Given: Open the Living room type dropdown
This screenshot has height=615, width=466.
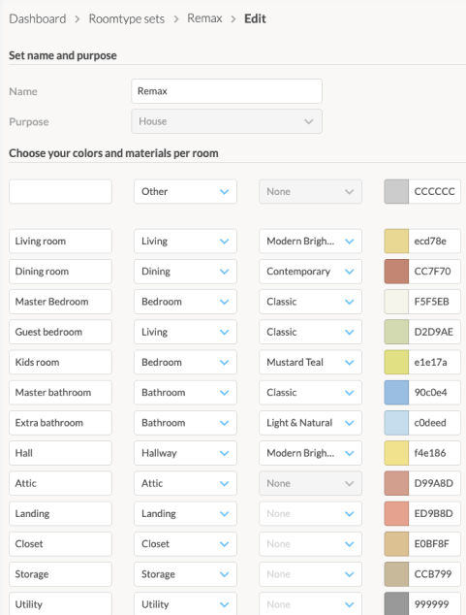Looking at the screenshot, I should coord(185,242).
